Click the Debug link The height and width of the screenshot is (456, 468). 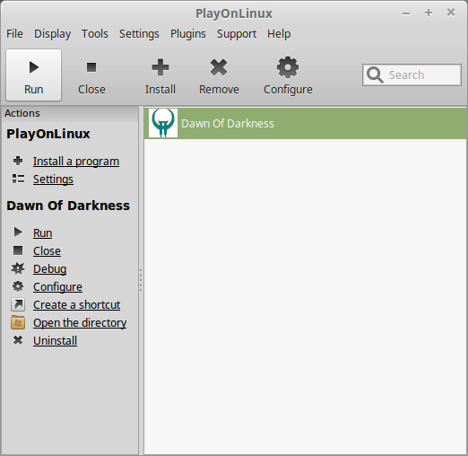tap(50, 269)
